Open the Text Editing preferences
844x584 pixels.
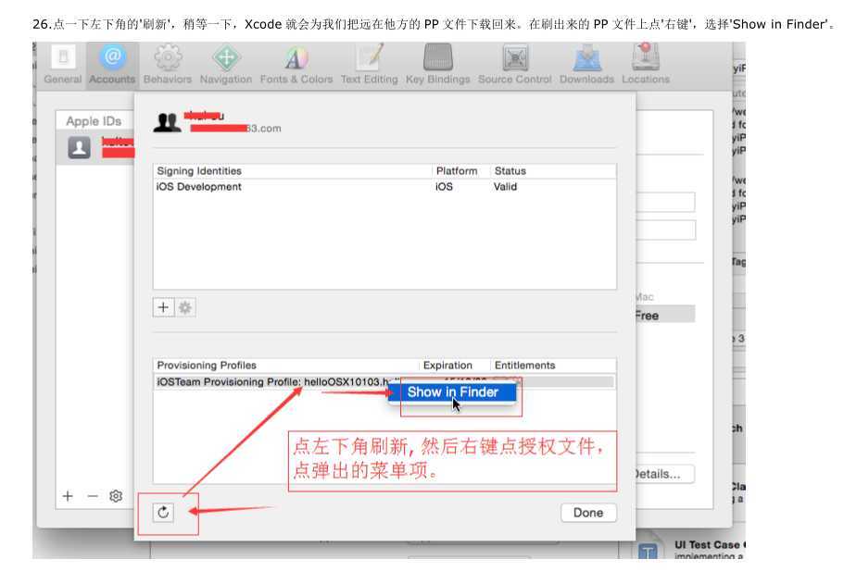(370, 65)
